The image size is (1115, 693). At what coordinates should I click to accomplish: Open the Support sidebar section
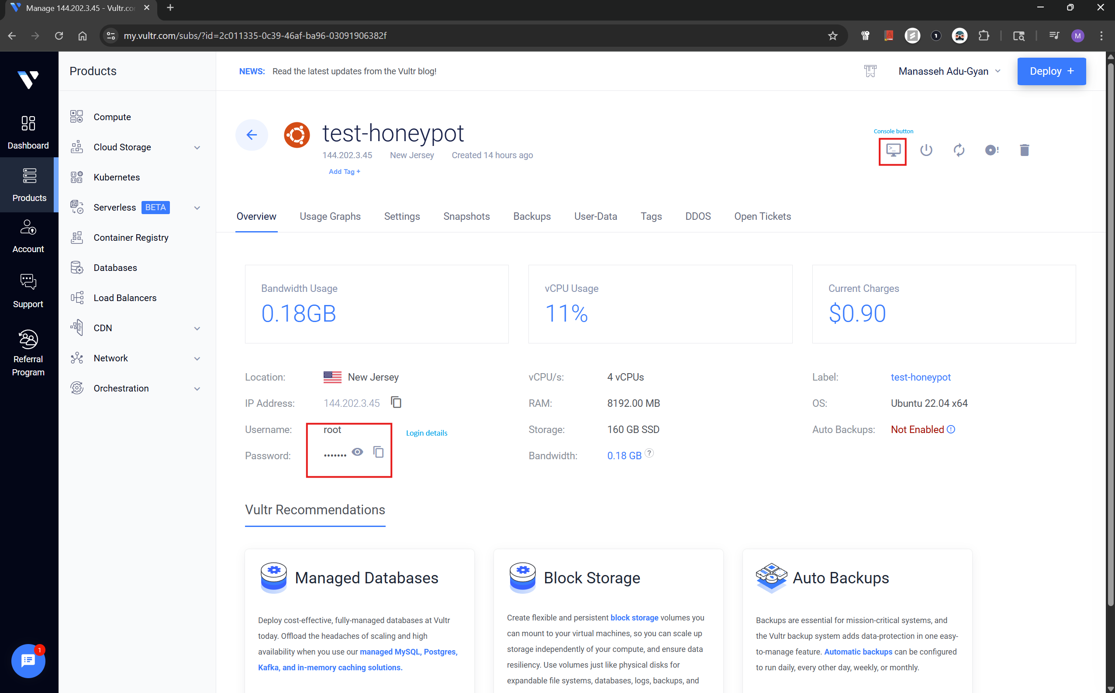pos(28,291)
